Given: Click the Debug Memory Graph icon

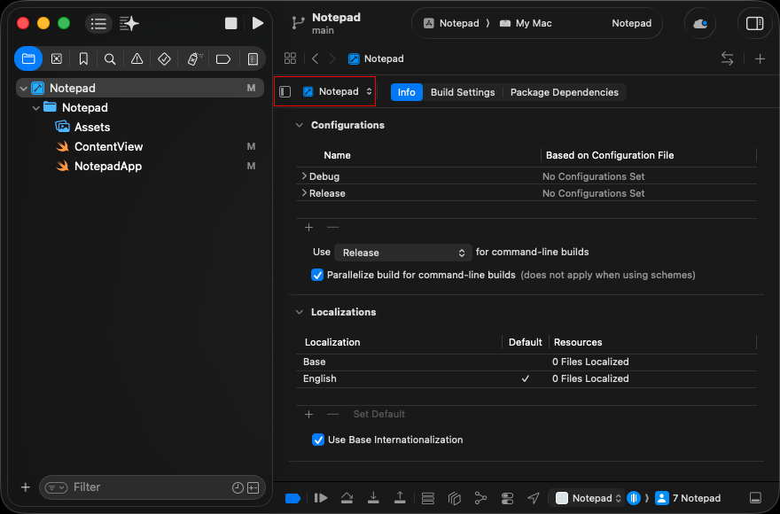Looking at the screenshot, I should point(480,498).
